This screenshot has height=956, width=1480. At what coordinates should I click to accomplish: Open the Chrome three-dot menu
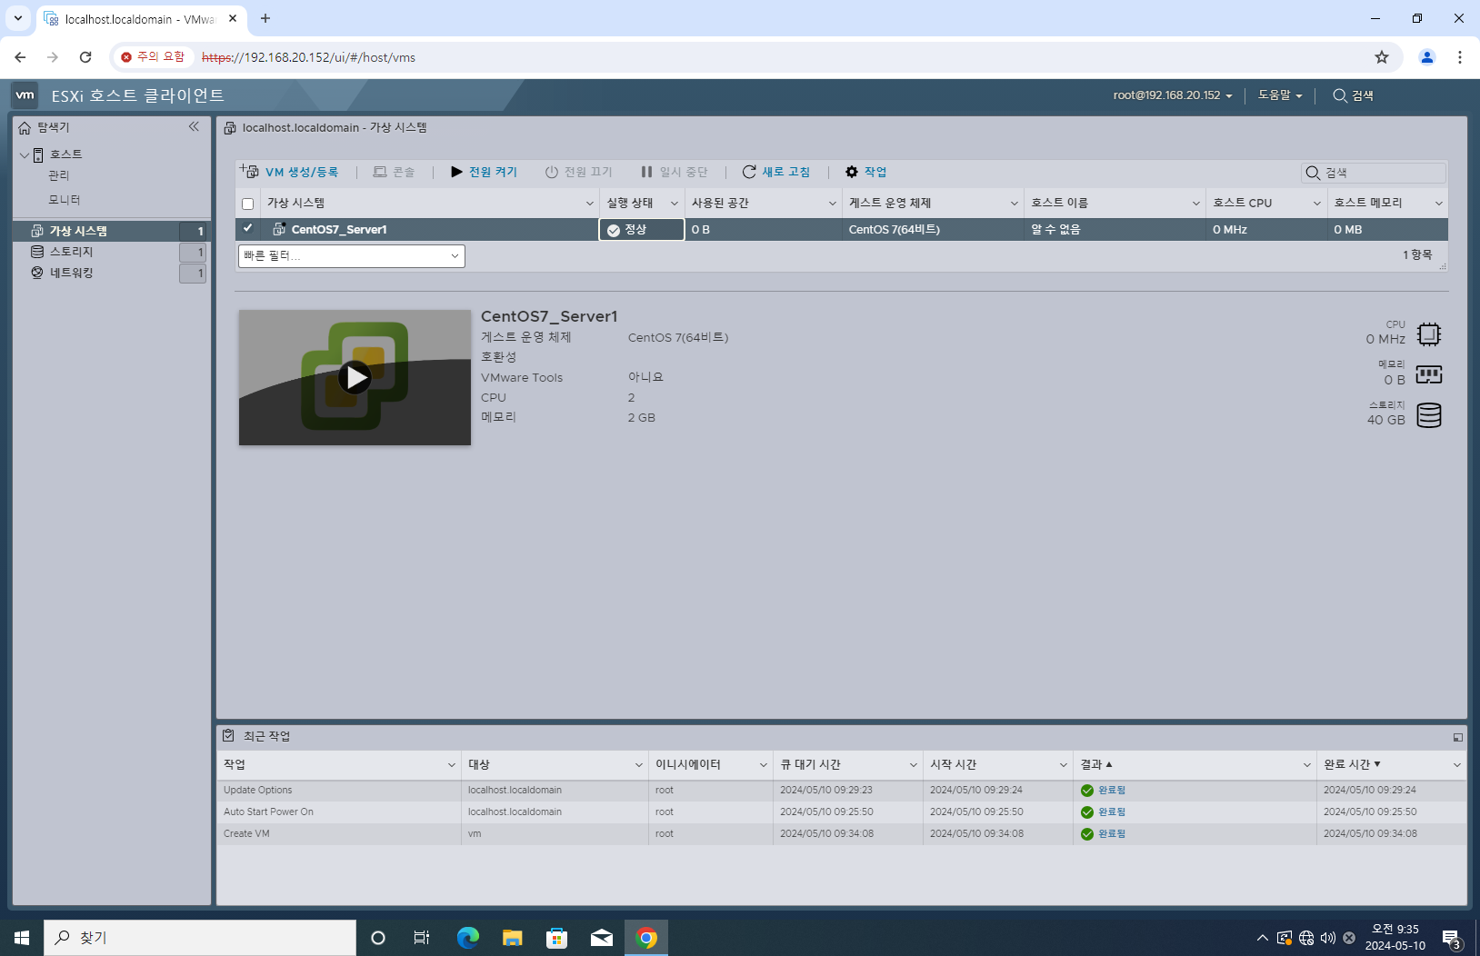(x=1460, y=57)
